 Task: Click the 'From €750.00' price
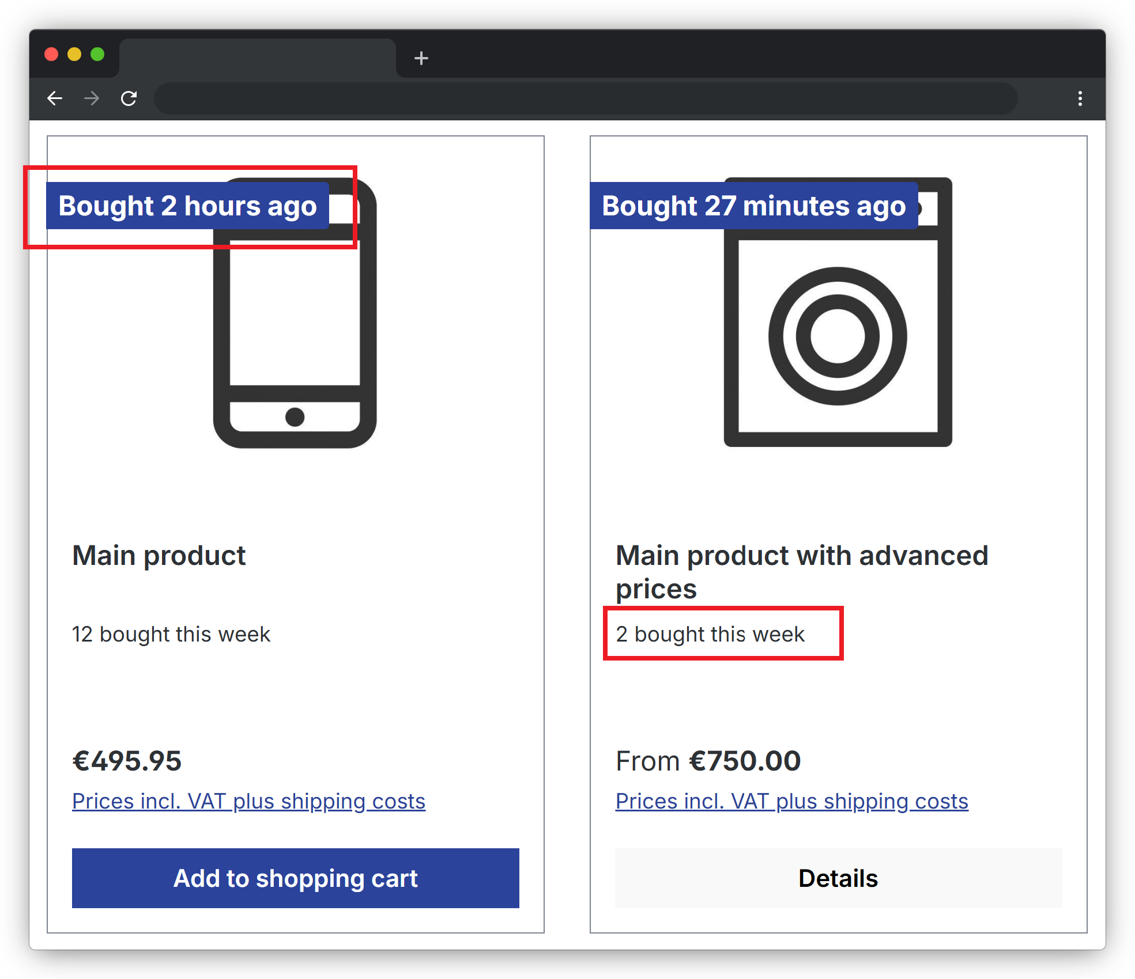point(708,761)
